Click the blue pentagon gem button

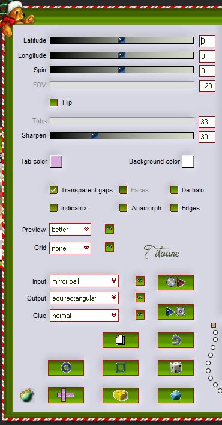(x=176, y=396)
